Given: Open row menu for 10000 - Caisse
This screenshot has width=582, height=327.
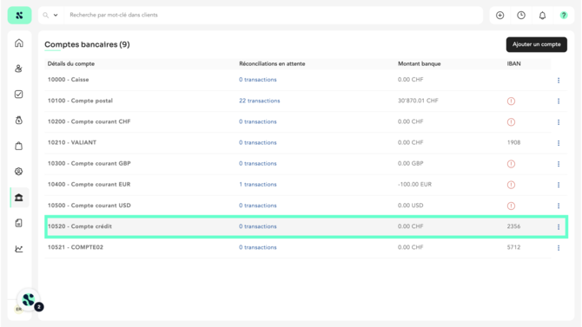Looking at the screenshot, I should [559, 80].
